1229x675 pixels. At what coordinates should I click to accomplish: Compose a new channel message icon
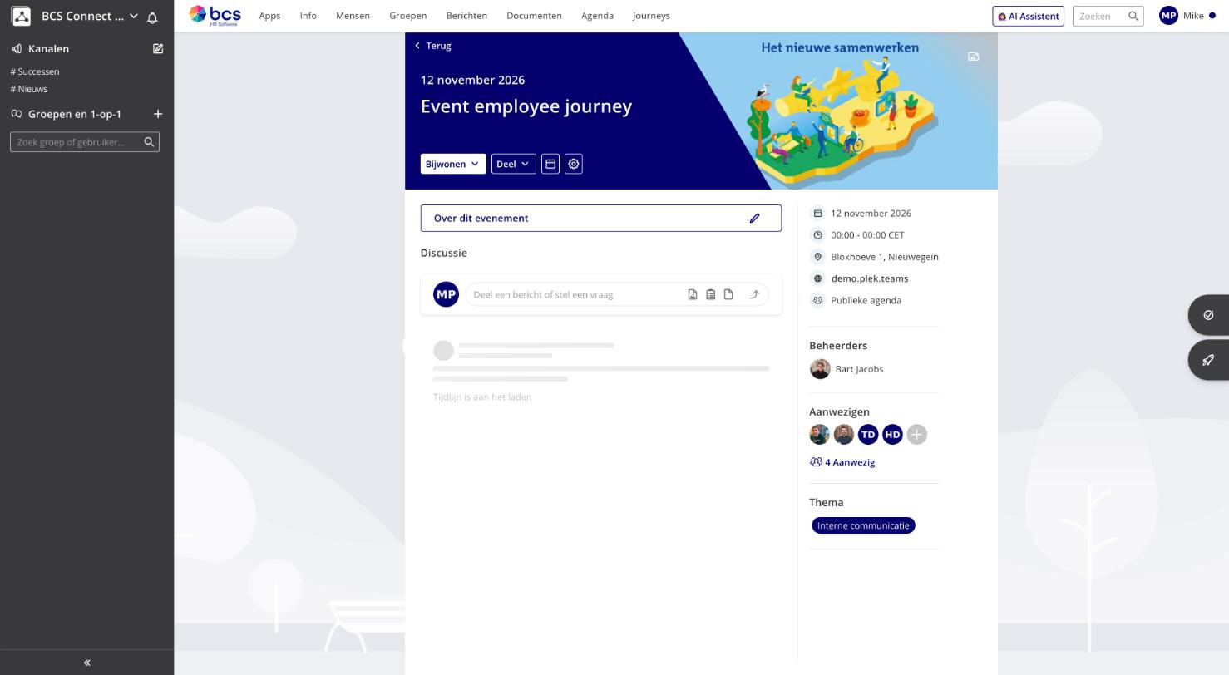(158, 49)
